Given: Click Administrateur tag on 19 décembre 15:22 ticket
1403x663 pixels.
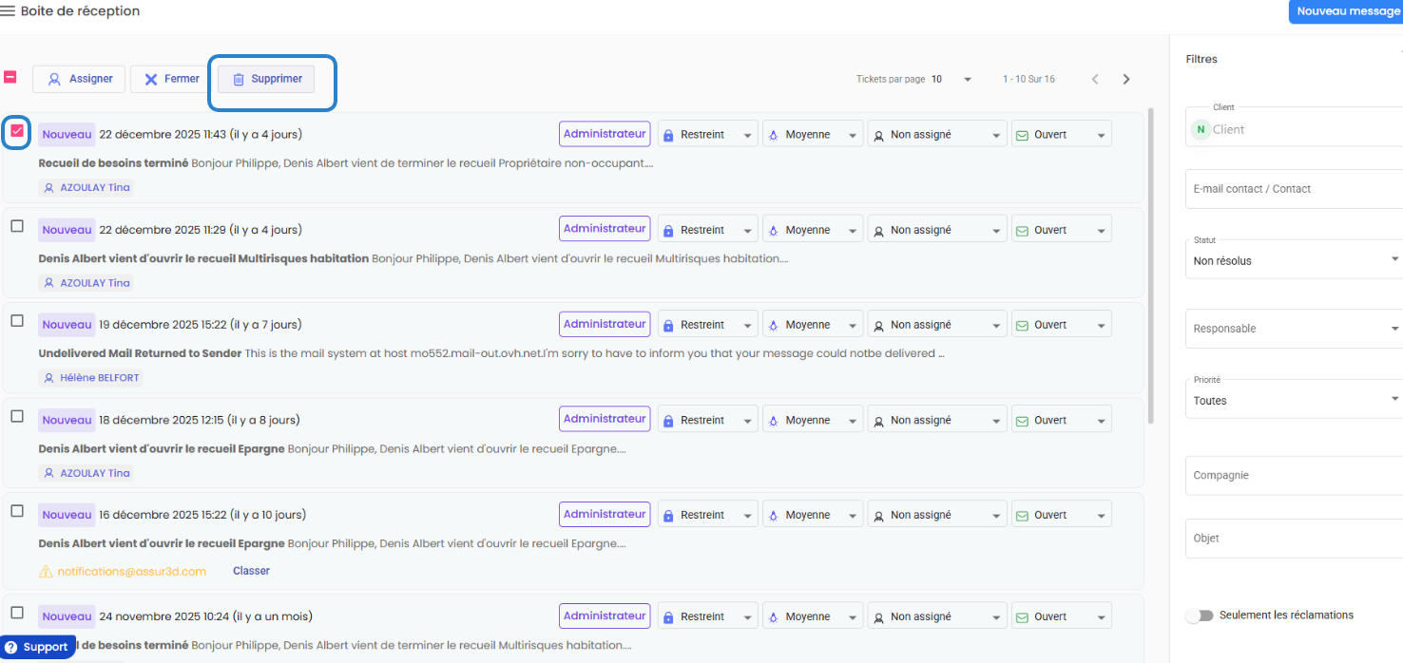Looking at the screenshot, I should click(x=605, y=324).
